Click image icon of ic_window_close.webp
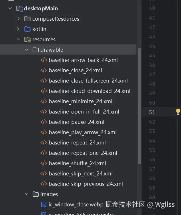This screenshot has width=181, height=215. pyautogui.click(x=44, y=204)
